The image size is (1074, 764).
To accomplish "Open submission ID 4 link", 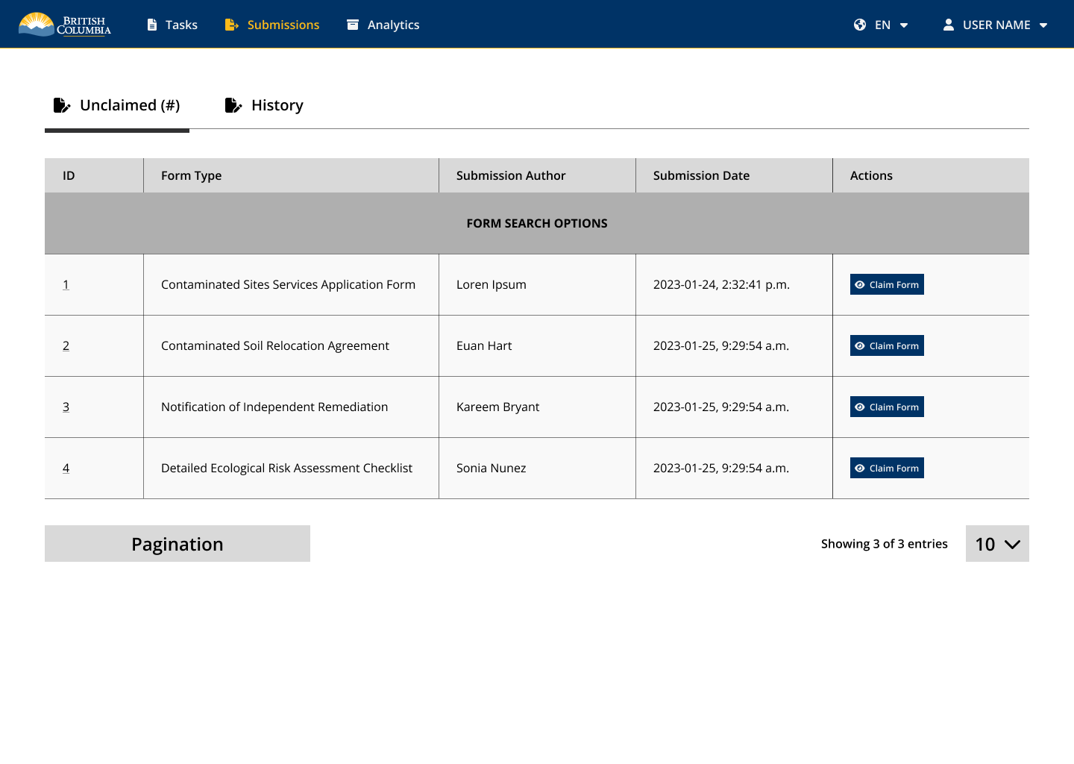I will pyautogui.click(x=66, y=468).
